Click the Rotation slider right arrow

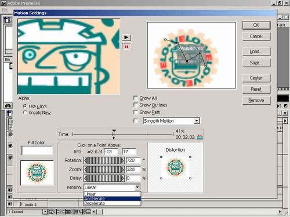[x=122, y=160]
